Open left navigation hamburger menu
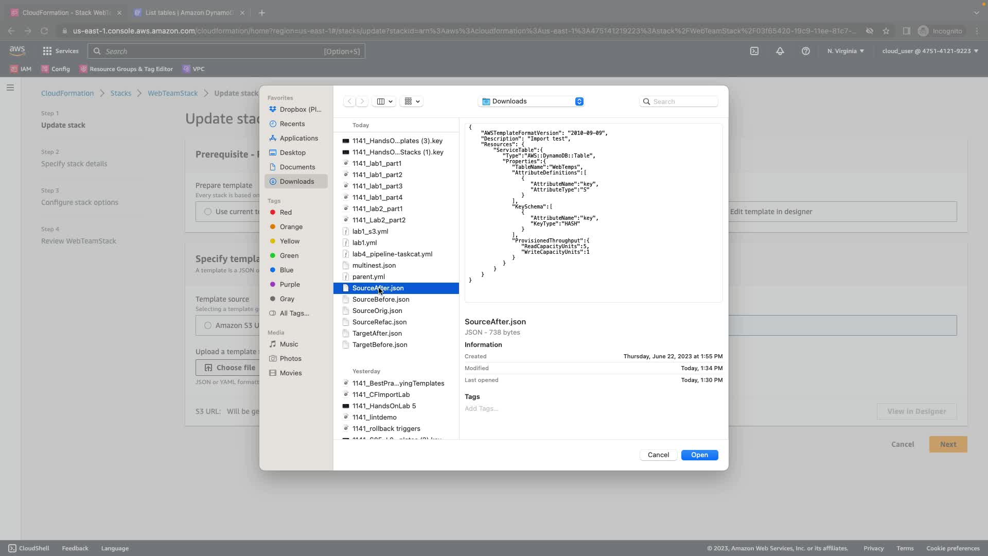The height and width of the screenshot is (556, 988). (x=10, y=88)
